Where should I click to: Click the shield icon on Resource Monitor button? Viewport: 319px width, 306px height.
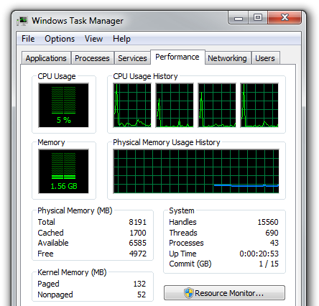coord(189,293)
